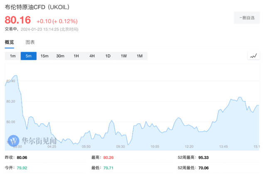Click the 80.20 y-axis label
Viewport: 266px width, 174px height.
point(11,101)
